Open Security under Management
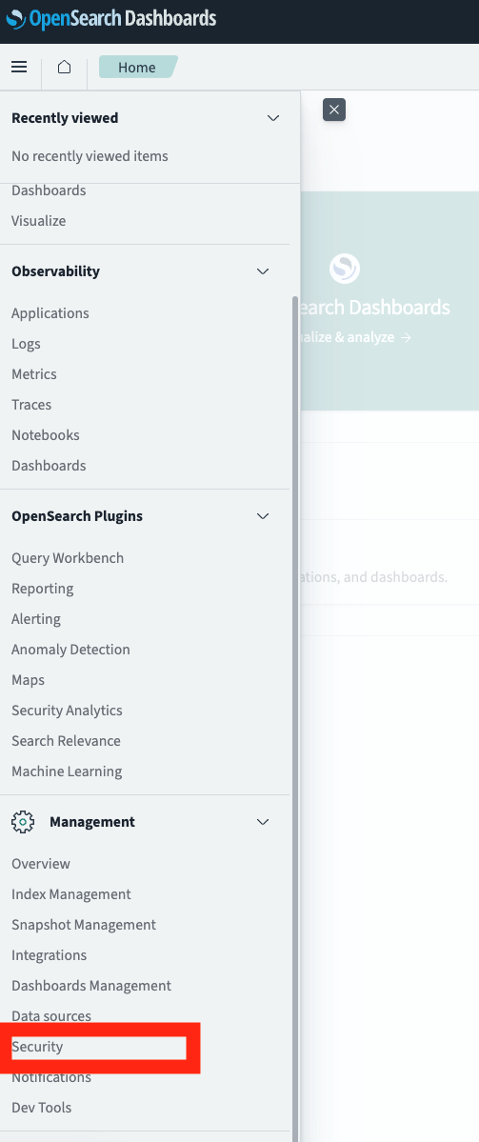Screen dimensions: 479x1142 click(37, 1048)
